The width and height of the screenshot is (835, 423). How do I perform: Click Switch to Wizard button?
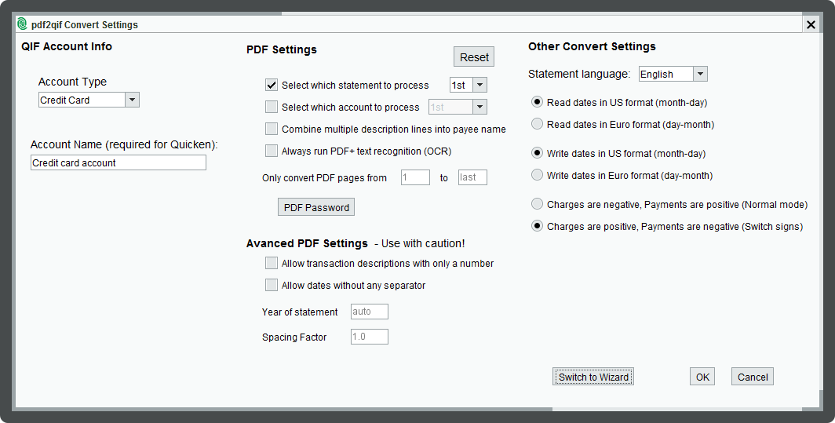[593, 377]
